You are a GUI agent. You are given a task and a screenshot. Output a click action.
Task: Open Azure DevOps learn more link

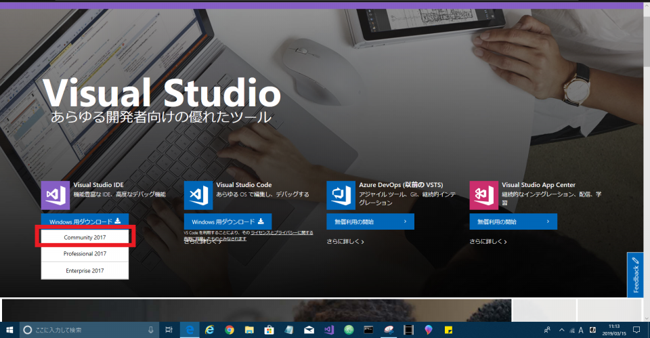[x=345, y=241]
